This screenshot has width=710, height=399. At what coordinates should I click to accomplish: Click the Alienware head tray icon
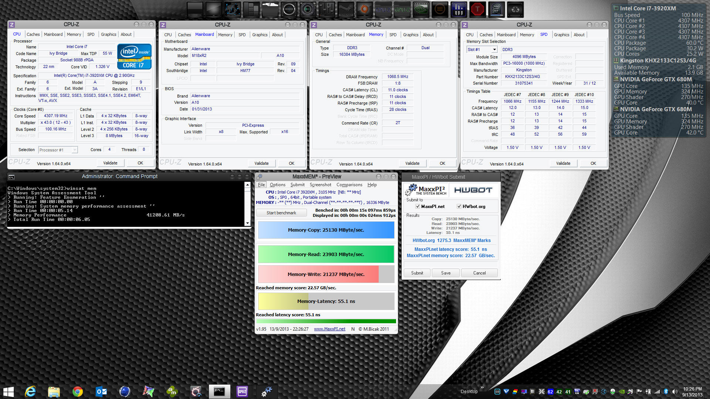point(613,392)
